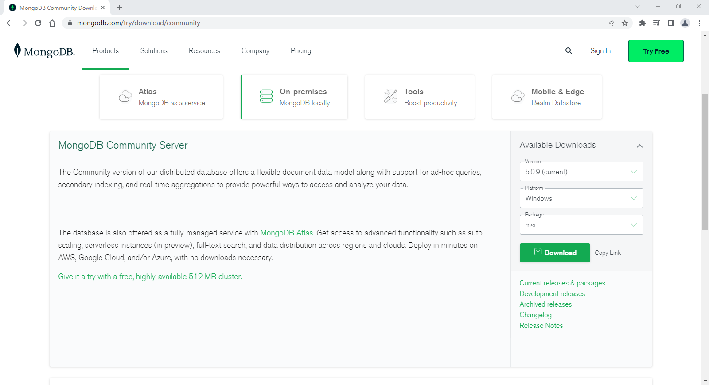Open the Products navigation menu
Viewport: 709px width, 385px height.
[x=105, y=51]
